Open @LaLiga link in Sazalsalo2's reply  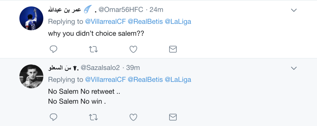click(178, 80)
